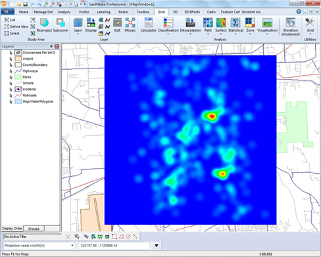This screenshot has height=257, width=321.
Task: Click the select by rectangle fence icon
Action: click(x=114, y=237)
